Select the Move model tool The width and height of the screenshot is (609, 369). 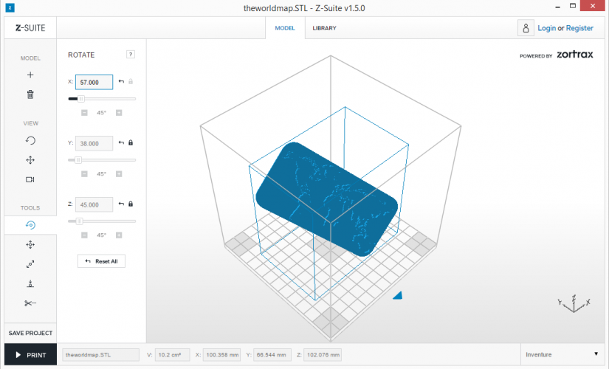pos(30,245)
